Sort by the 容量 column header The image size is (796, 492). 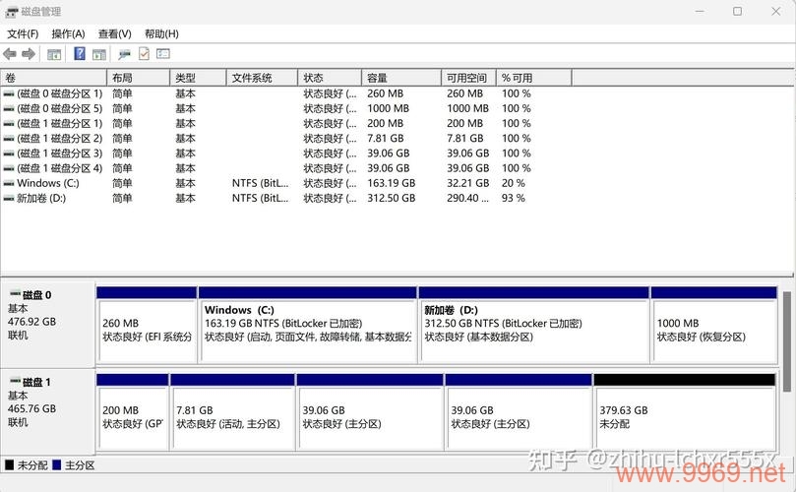(x=401, y=78)
